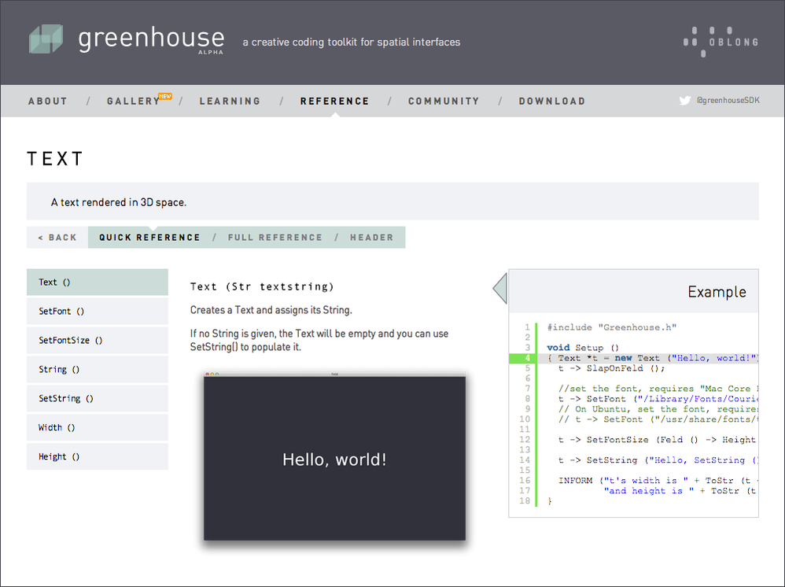Select Height () in the method list
Viewport: 785px width, 587px height.
pos(97,456)
